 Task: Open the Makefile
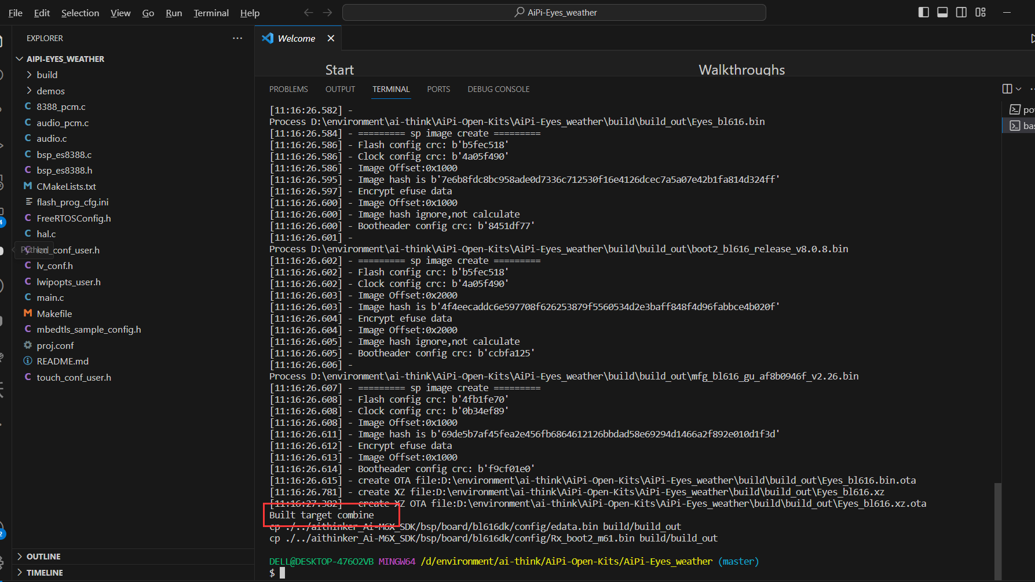133,314
